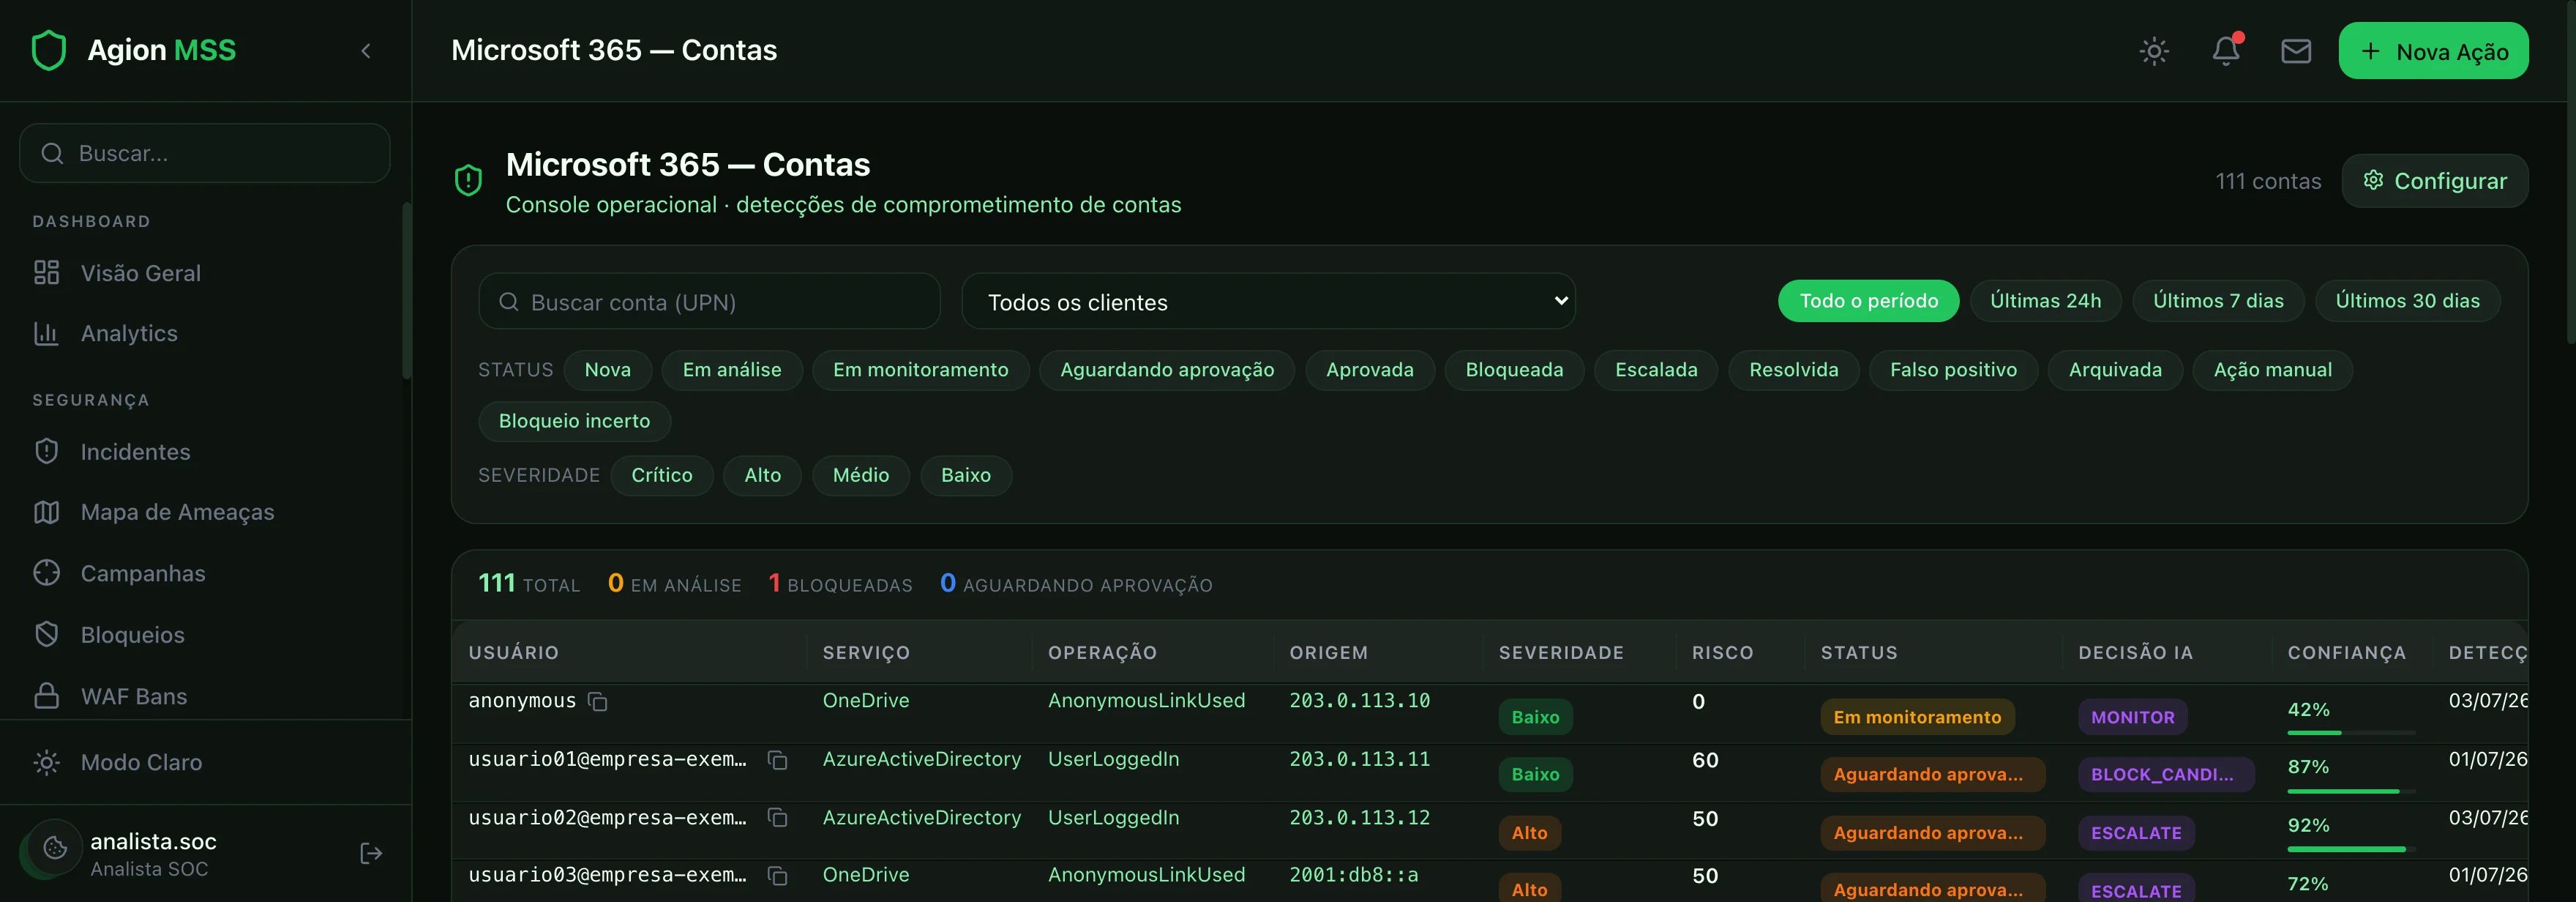The height and width of the screenshot is (902, 2576).
Task: Click the Em monitoramento status badge in table
Action: click(x=1917, y=717)
